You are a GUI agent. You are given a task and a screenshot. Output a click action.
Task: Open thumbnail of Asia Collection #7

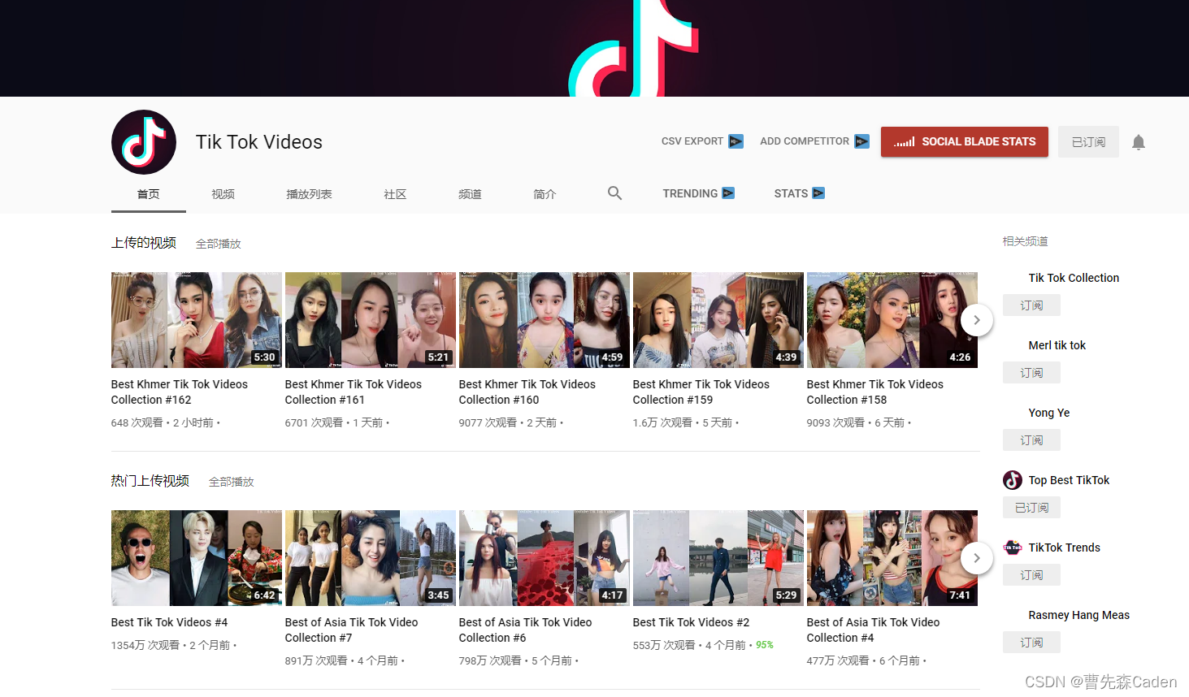pos(371,558)
